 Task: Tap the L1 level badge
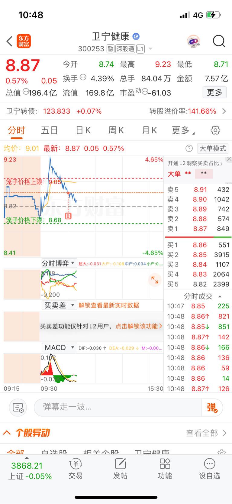tap(140, 49)
